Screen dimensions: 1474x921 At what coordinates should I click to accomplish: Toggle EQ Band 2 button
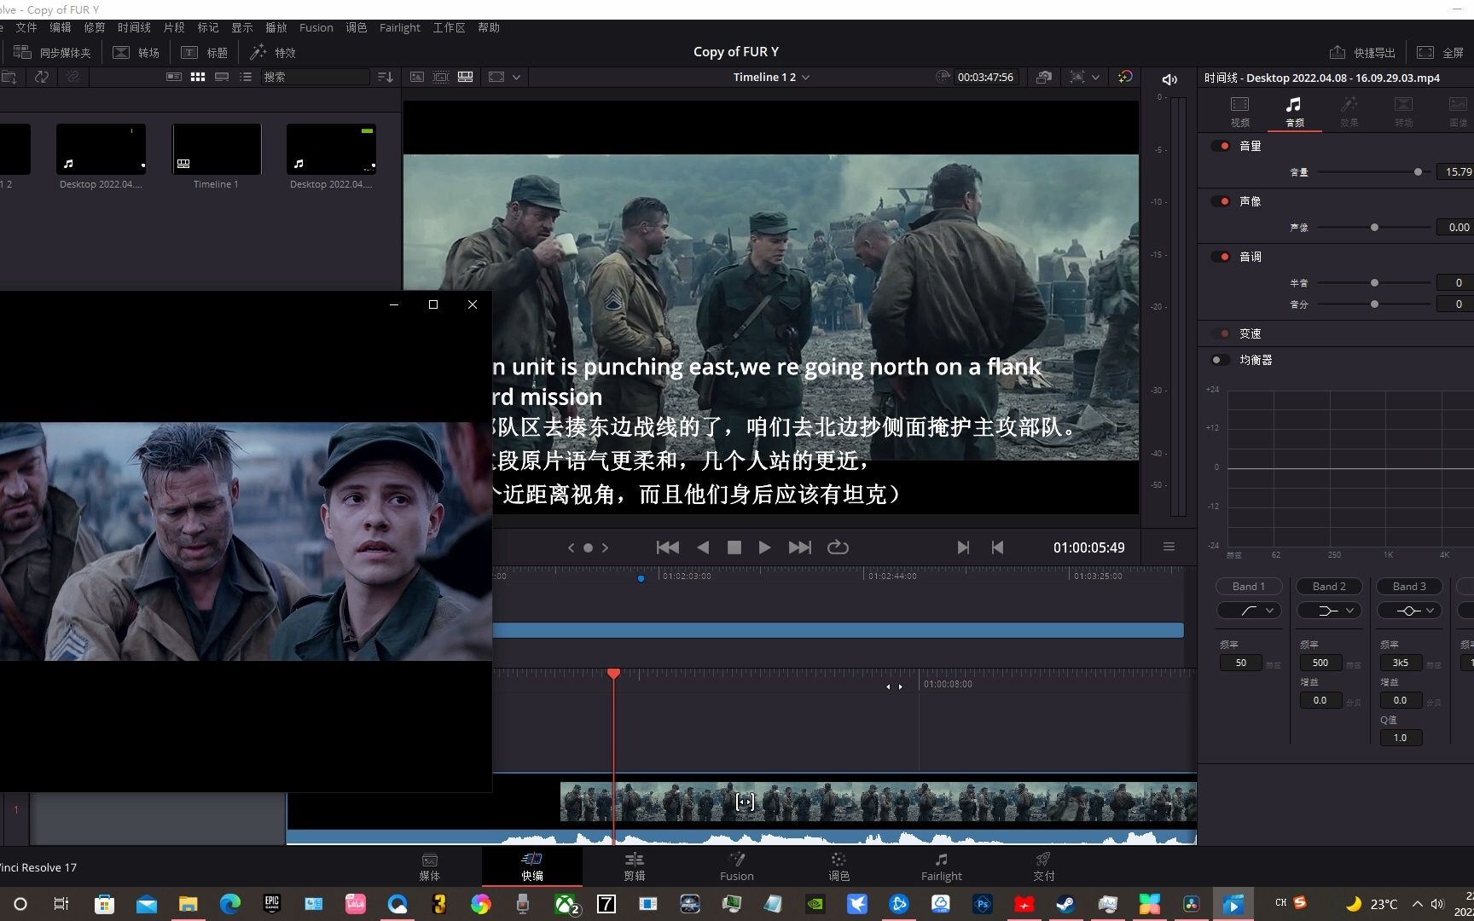point(1329,587)
